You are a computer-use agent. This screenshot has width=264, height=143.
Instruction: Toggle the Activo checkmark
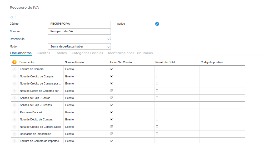click(157, 24)
